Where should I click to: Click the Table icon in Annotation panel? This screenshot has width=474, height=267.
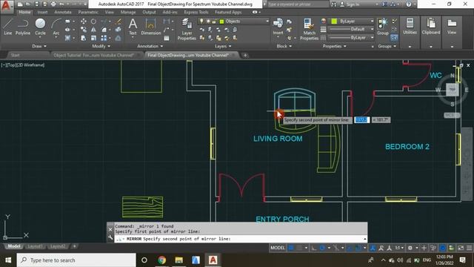pos(167,38)
